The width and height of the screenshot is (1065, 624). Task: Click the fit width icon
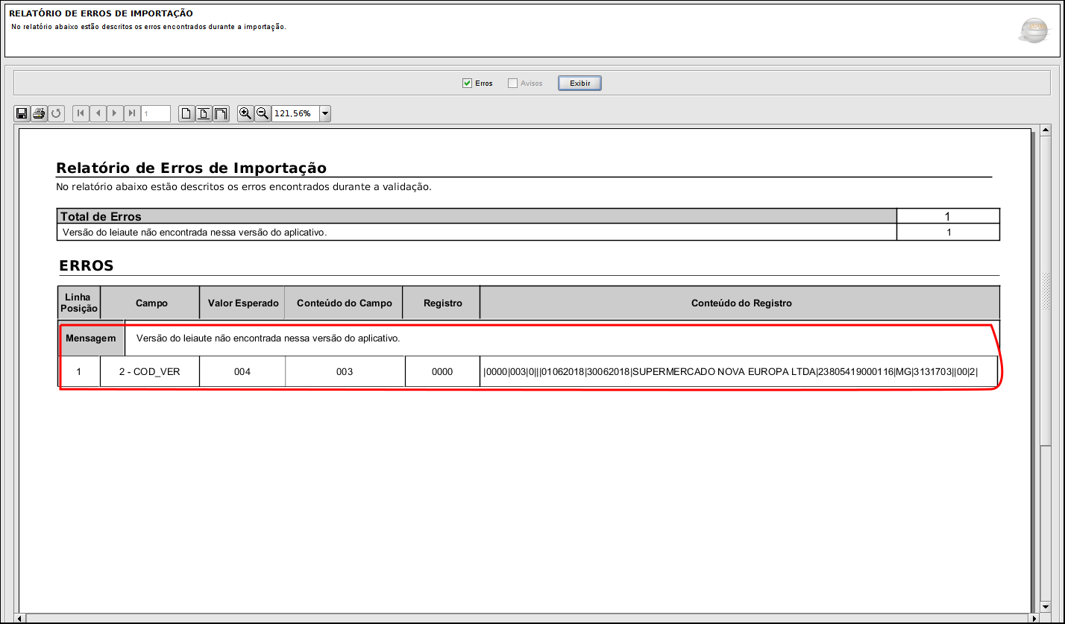[x=221, y=113]
